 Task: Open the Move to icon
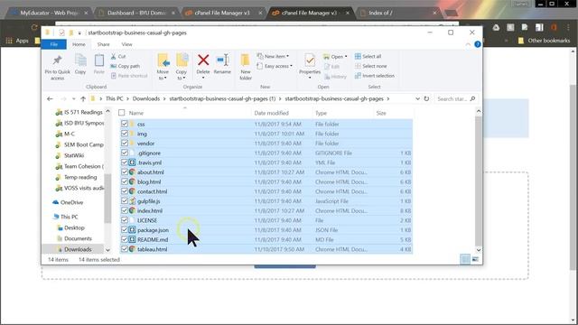[x=163, y=60]
